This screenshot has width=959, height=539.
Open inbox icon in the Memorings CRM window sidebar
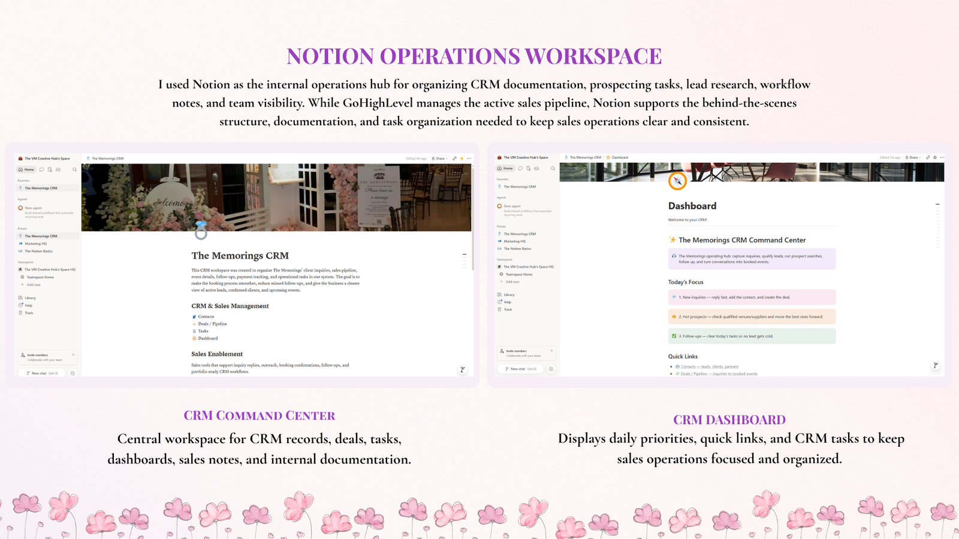point(58,169)
